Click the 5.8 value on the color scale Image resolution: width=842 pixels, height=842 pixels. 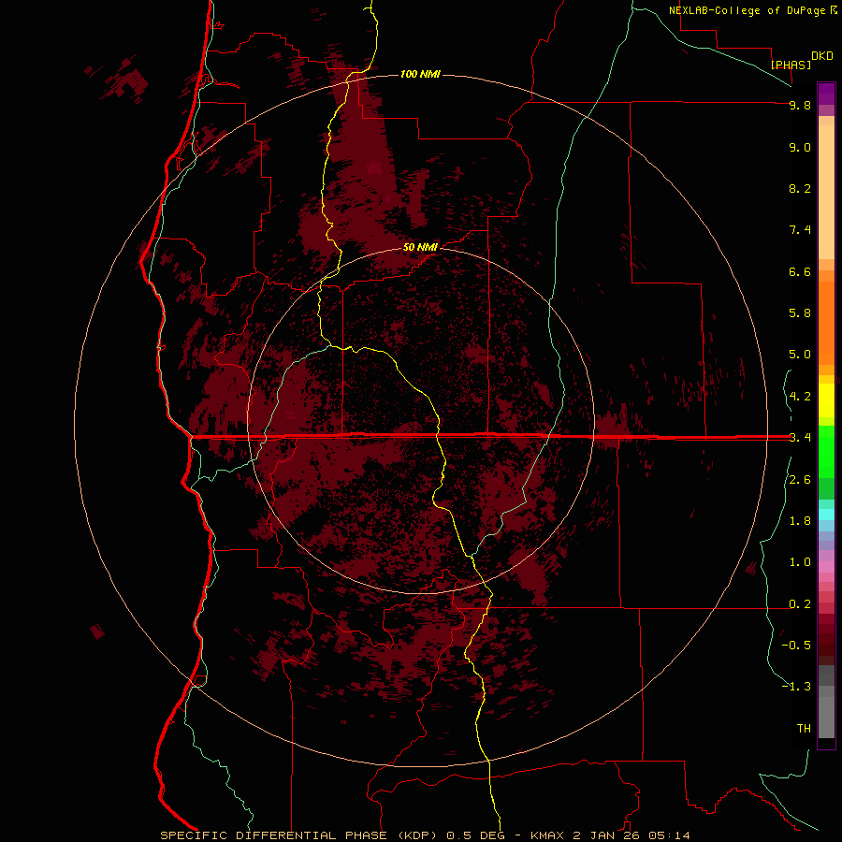[800, 313]
